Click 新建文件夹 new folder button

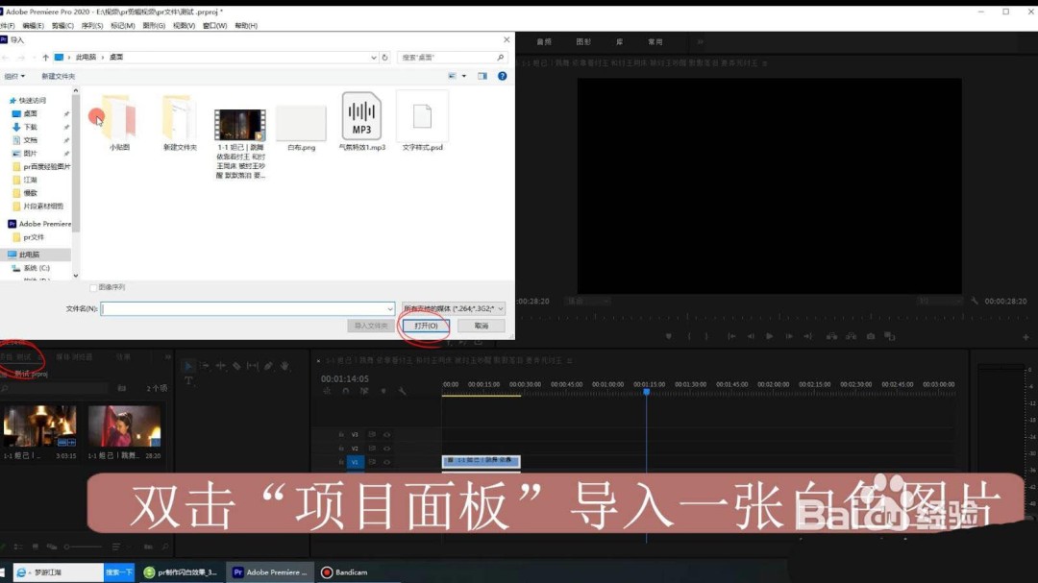(59, 76)
